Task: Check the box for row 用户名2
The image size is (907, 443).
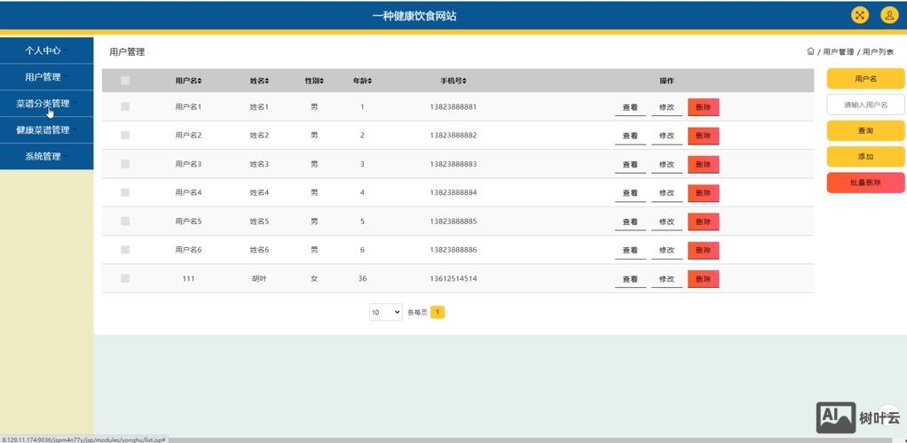Action: click(x=125, y=136)
